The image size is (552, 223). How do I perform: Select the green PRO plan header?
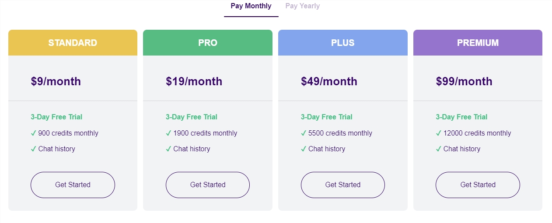208,43
